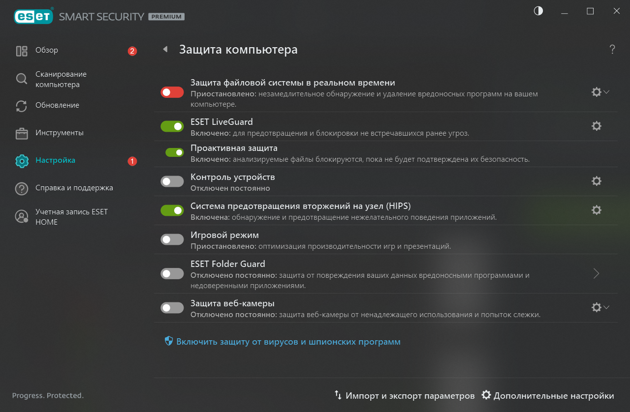This screenshot has width=630, height=412.
Task: Turn off the Проактивная защита switch
Action: click(x=174, y=152)
